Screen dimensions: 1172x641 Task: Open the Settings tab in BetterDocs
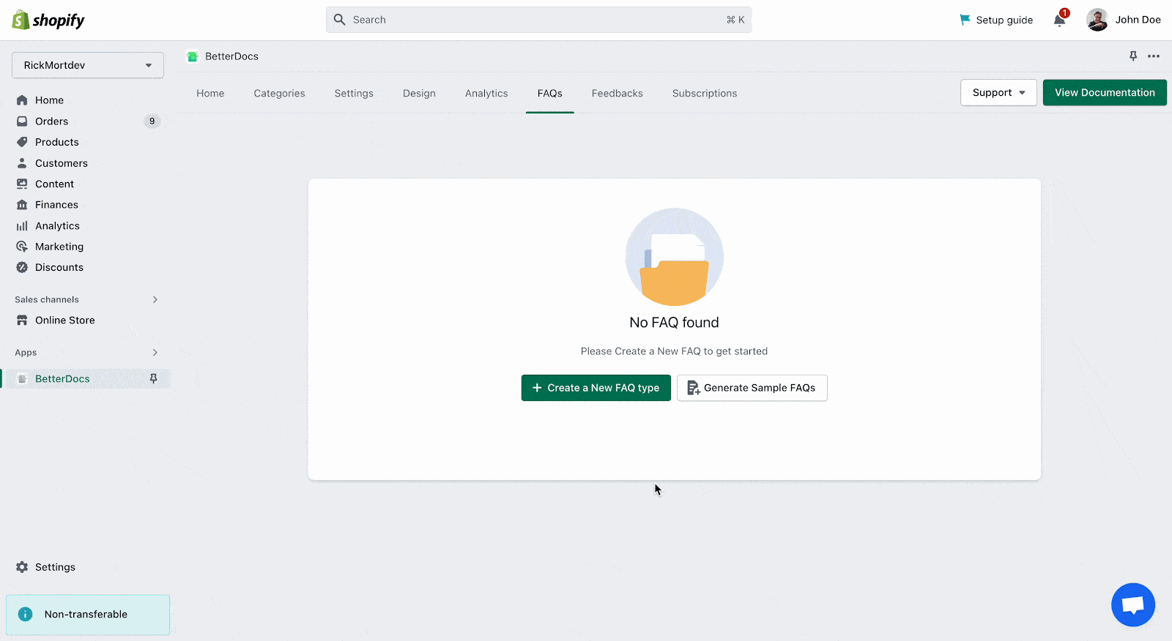coord(354,94)
